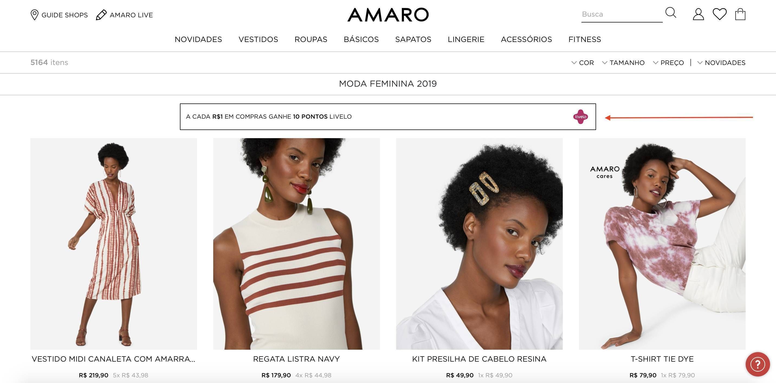776x383 pixels.
Task: Click the AMARO logo
Action: [x=388, y=15]
